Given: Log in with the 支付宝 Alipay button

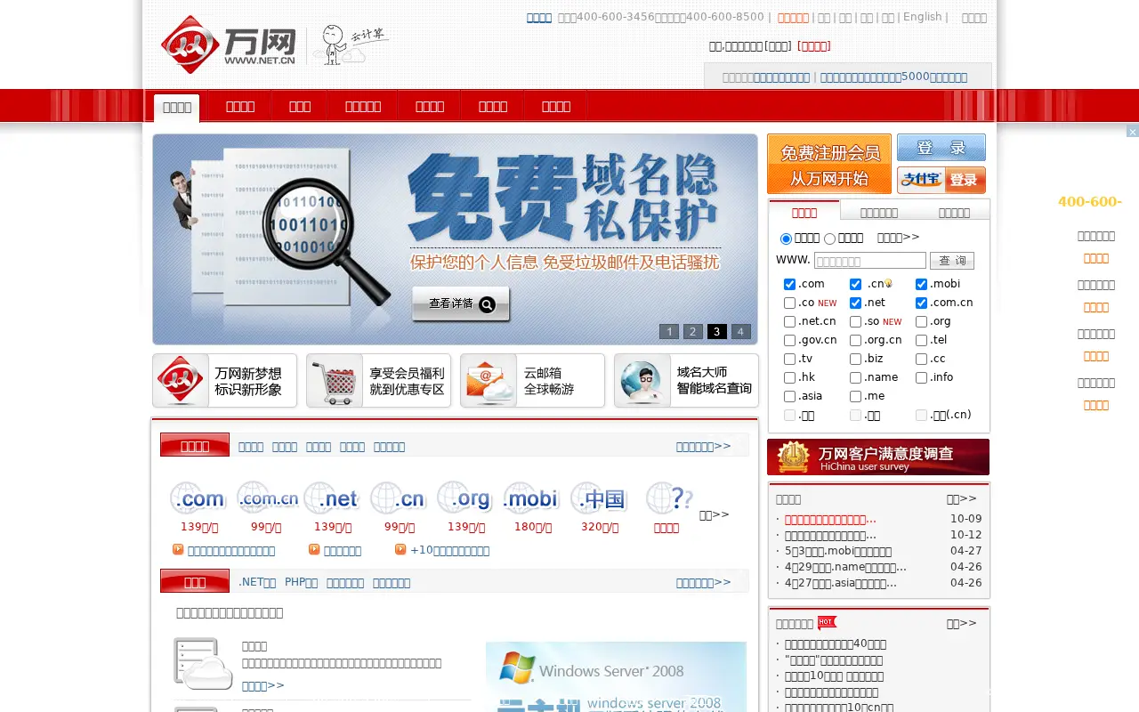Looking at the screenshot, I should (x=941, y=180).
